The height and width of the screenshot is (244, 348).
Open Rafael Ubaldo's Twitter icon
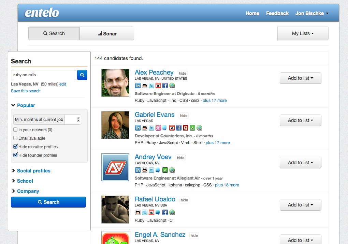[x=145, y=212]
